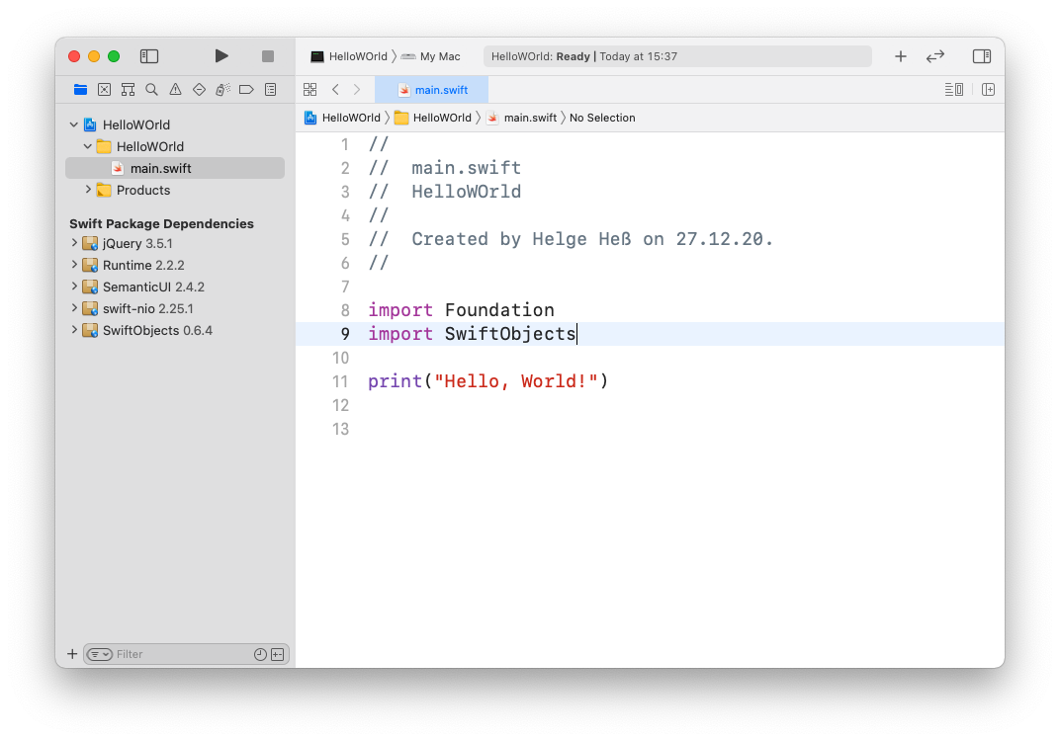This screenshot has width=1060, height=741.
Task: Open the Symbol navigator
Action: (x=128, y=89)
